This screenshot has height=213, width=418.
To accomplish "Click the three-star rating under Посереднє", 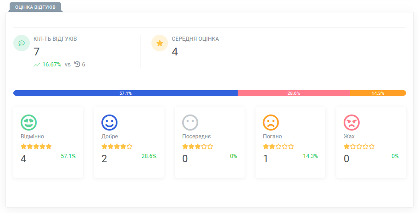I will (x=198, y=147).
